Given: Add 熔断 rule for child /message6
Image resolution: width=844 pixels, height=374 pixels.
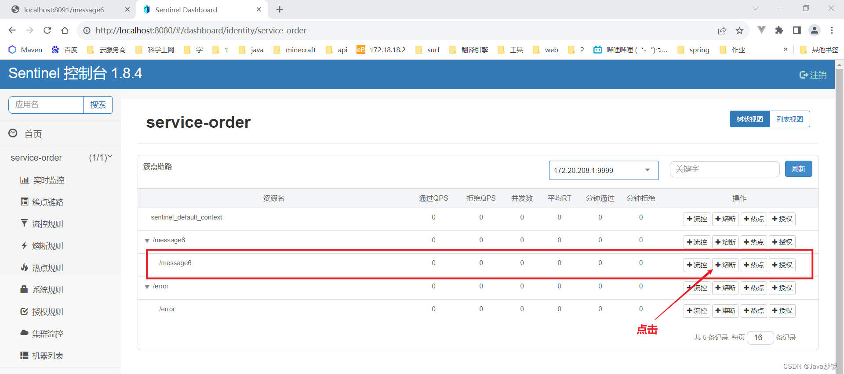Looking at the screenshot, I should (x=725, y=265).
